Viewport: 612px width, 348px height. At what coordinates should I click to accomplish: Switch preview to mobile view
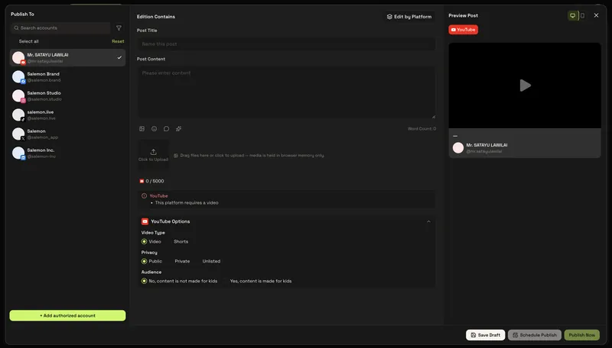click(x=582, y=15)
